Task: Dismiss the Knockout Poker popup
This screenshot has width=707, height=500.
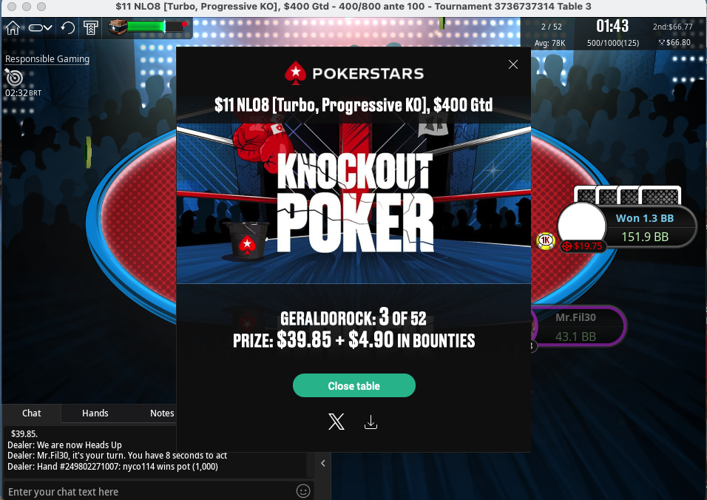Action: click(513, 64)
